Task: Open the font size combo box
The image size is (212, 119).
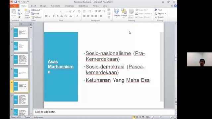Action: click(x=65, y=11)
